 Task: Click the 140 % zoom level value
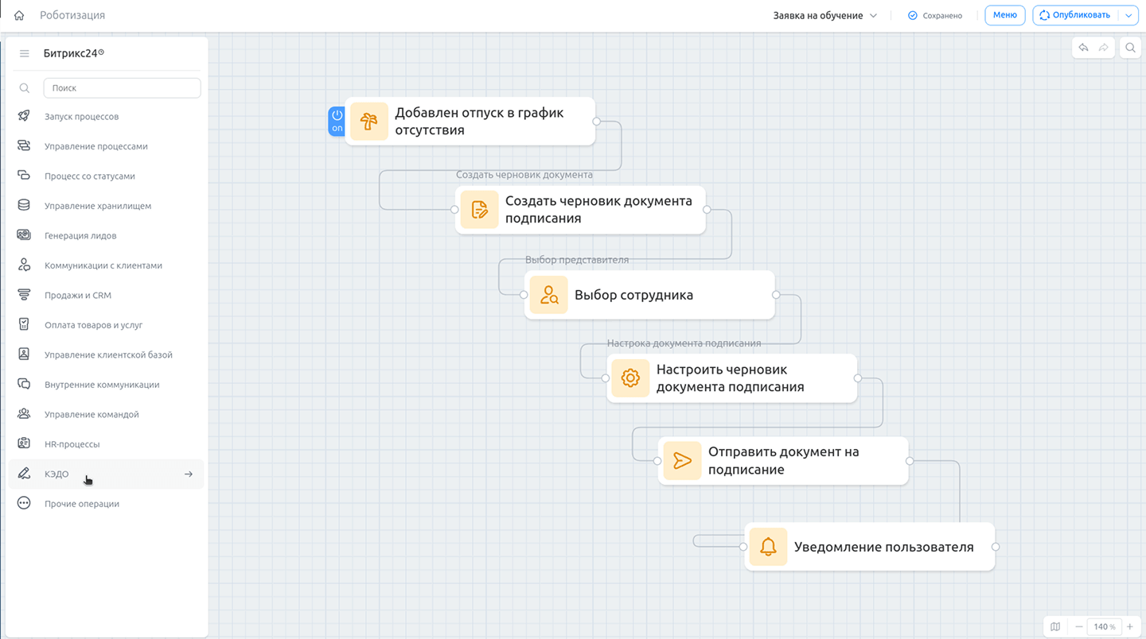point(1105,626)
